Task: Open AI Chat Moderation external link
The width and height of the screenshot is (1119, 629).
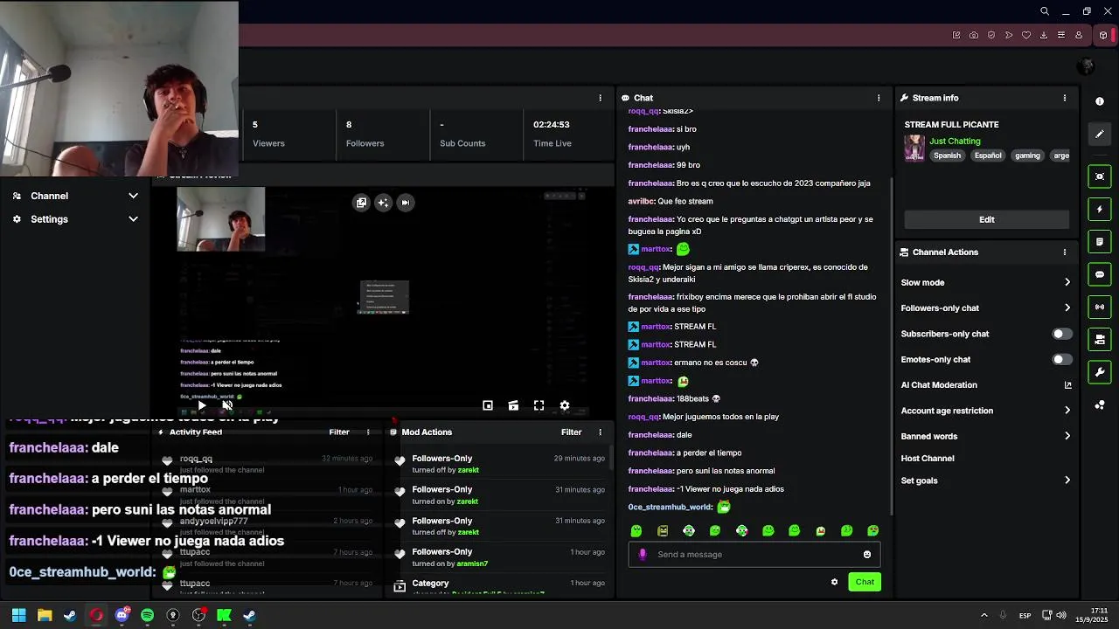Action: (x=1067, y=385)
